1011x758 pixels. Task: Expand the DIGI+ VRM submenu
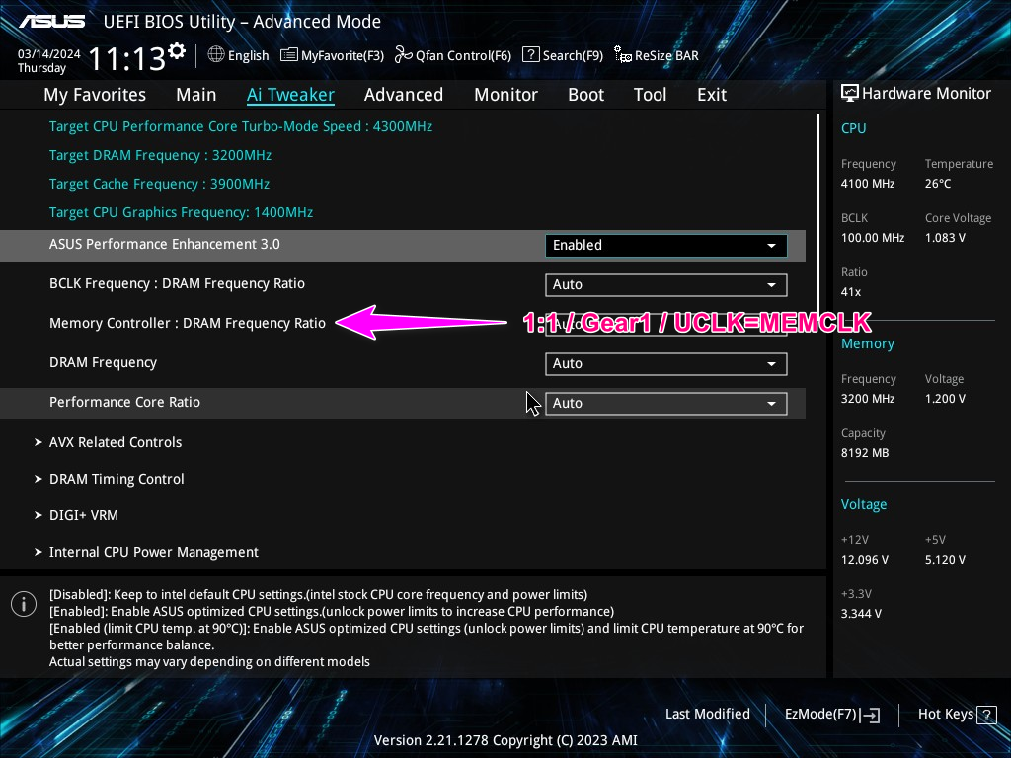84,515
